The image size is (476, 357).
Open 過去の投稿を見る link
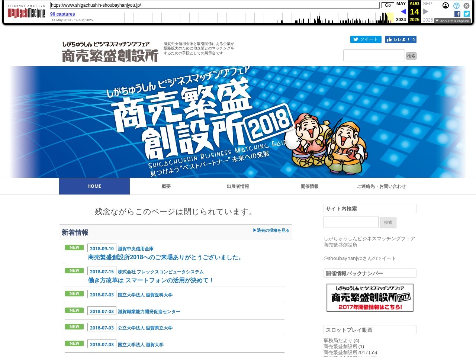[x=271, y=231]
